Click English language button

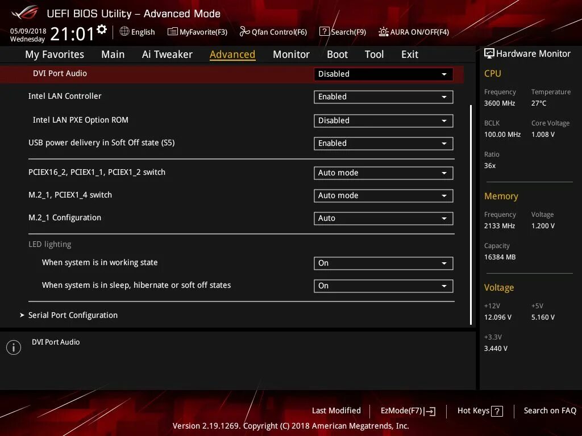tap(138, 32)
